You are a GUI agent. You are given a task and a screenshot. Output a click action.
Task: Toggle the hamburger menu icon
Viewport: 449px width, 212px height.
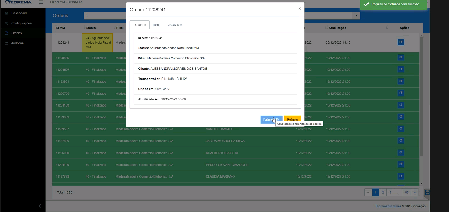pos(41,2)
